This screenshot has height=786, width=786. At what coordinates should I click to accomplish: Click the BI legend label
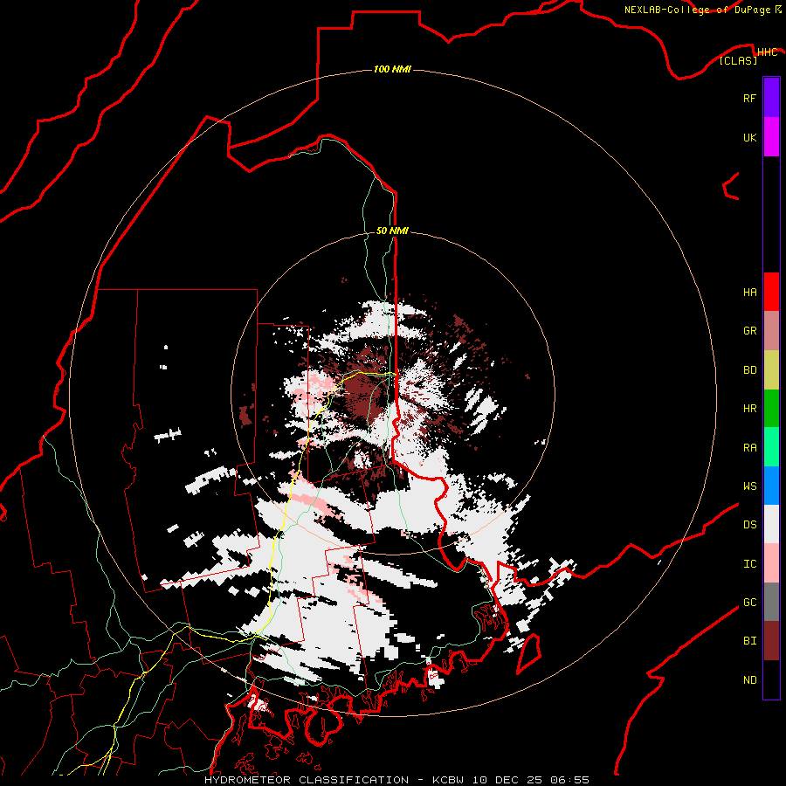point(749,641)
